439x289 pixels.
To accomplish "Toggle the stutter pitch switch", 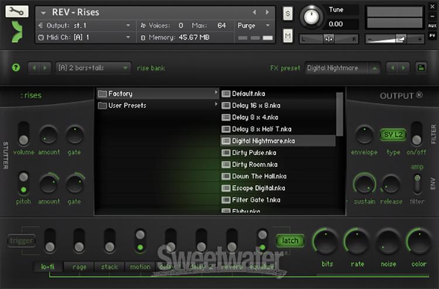I will [23, 183].
